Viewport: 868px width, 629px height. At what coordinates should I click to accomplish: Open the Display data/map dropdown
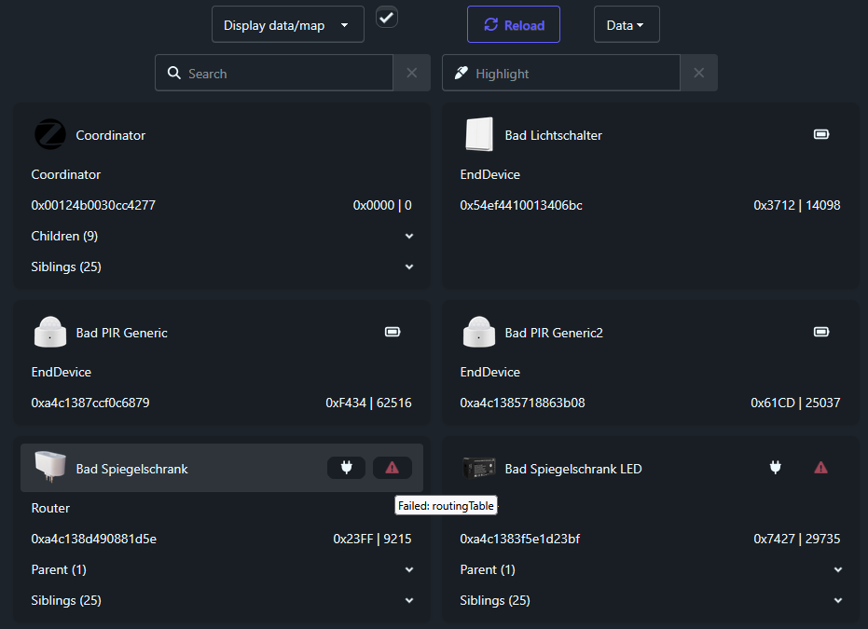tap(288, 24)
